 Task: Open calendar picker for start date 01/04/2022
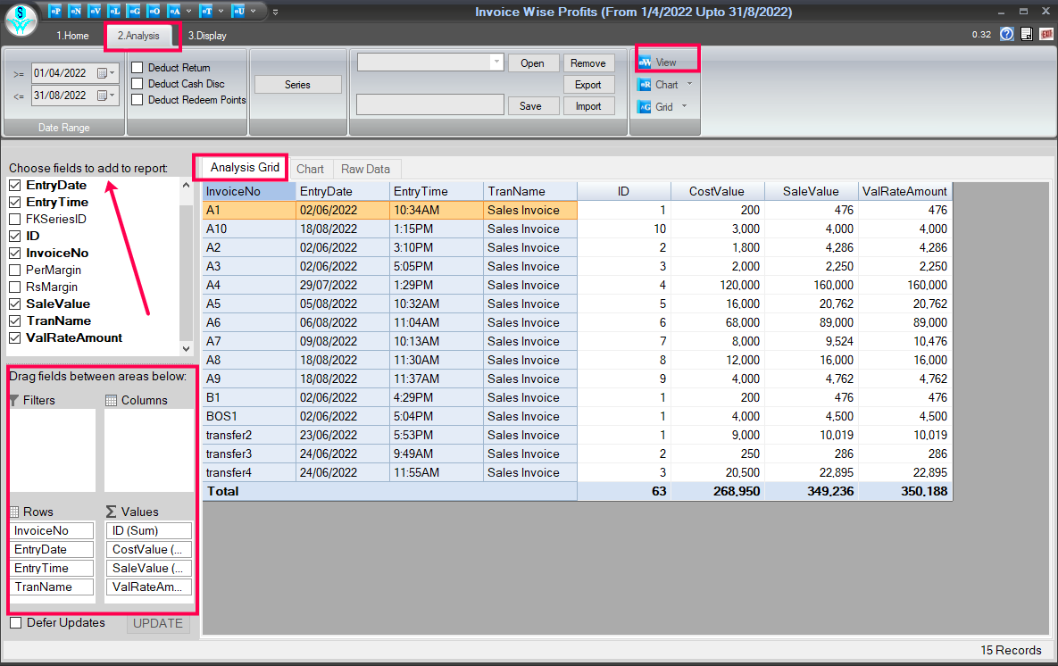(x=102, y=73)
